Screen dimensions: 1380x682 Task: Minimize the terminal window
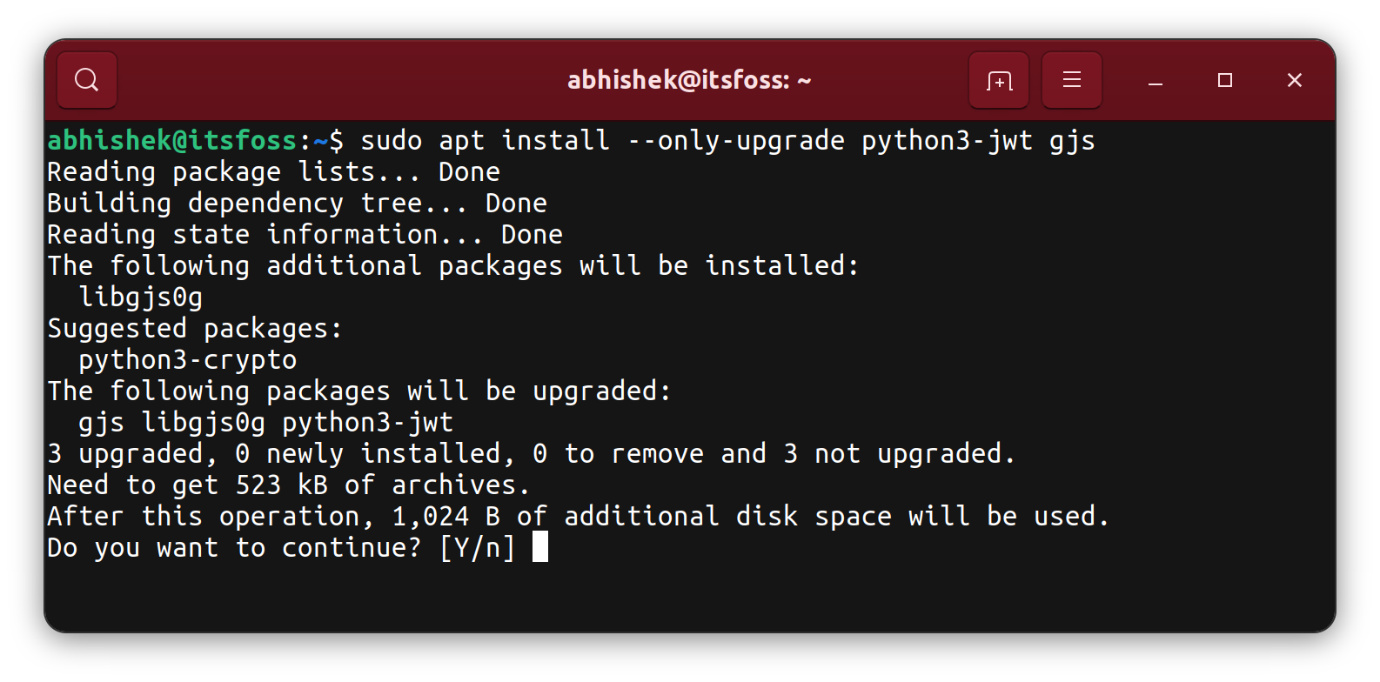pos(1156,81)
